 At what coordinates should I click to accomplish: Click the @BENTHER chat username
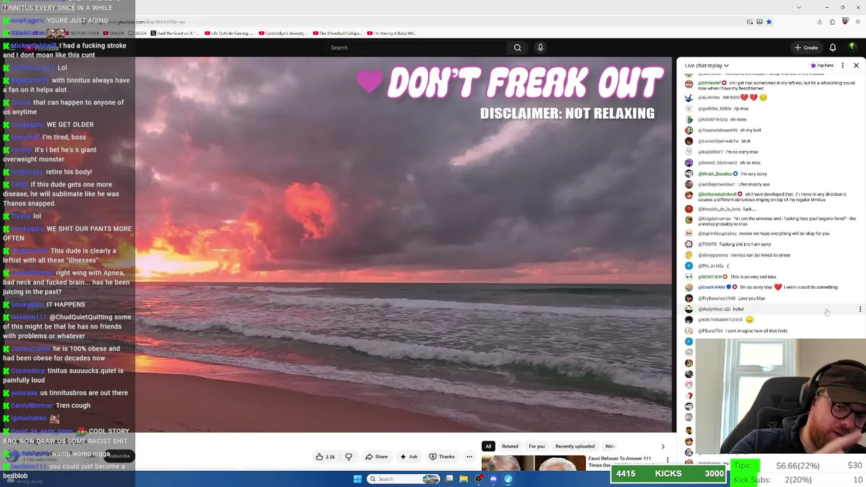pos(710,277)
